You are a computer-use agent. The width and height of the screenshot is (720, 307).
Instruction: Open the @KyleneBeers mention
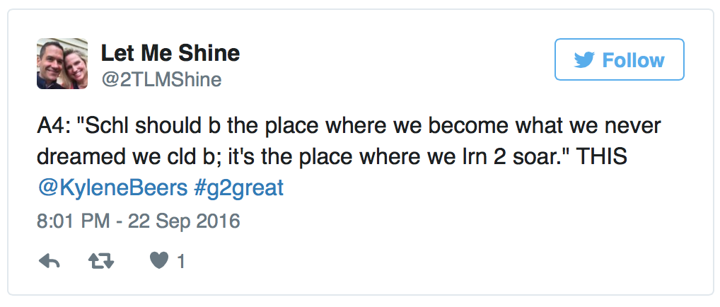click(x=112, y=188)
